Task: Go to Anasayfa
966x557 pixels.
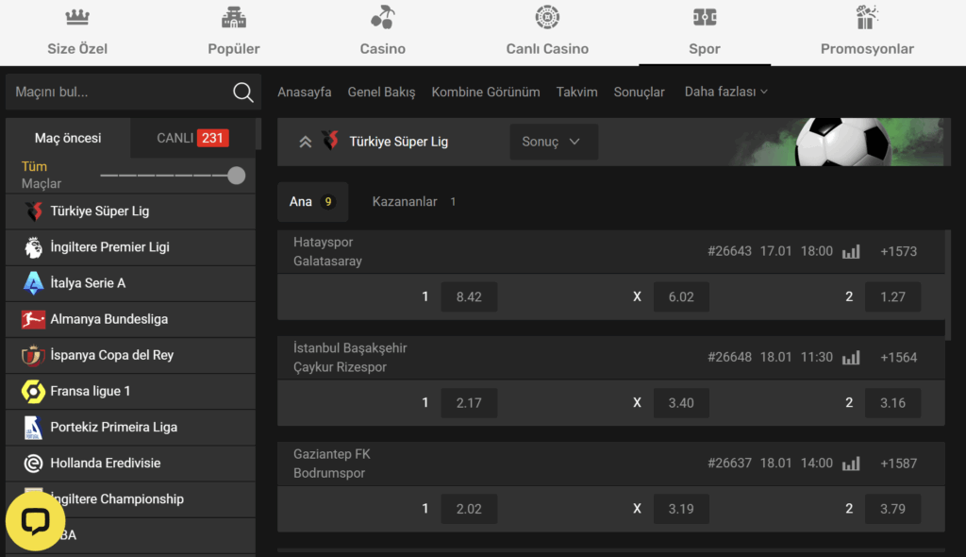Action: coord(305,92)
